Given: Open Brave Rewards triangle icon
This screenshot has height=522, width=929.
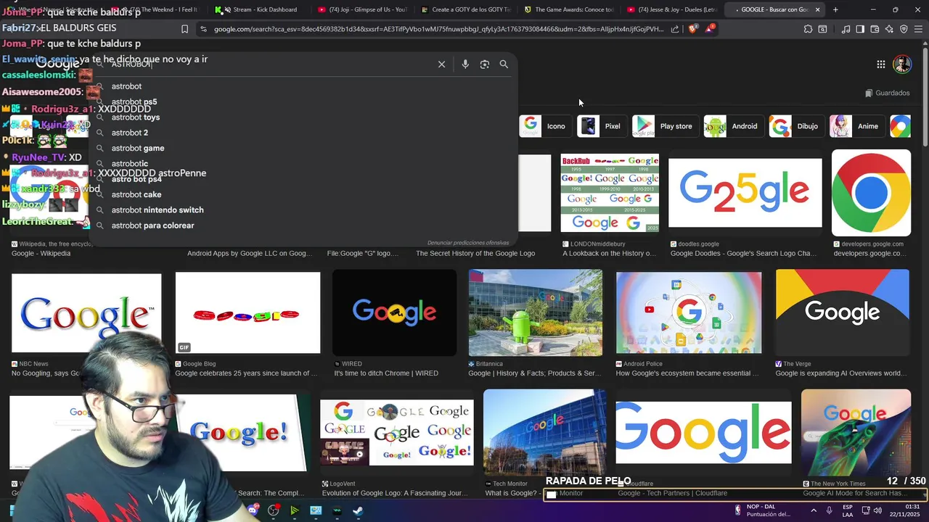Looking at the screenshot, I should [x=711, y=29].
